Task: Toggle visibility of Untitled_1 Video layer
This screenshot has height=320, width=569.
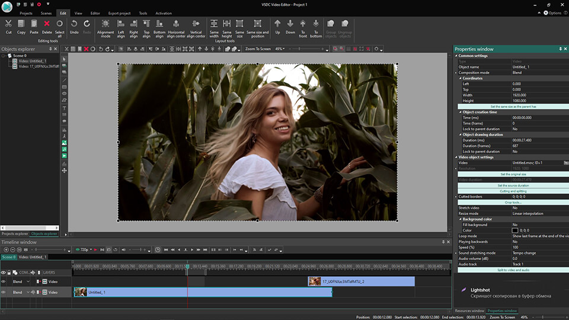Action: pos(4,292)
